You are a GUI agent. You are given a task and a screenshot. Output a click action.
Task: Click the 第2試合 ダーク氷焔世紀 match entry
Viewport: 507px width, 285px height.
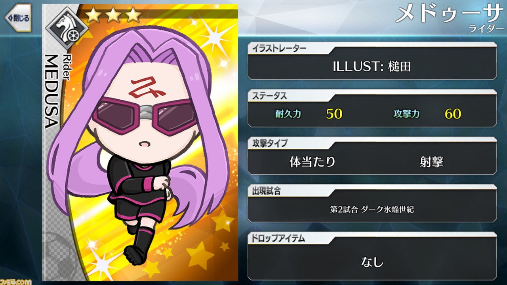click(372, 209)
